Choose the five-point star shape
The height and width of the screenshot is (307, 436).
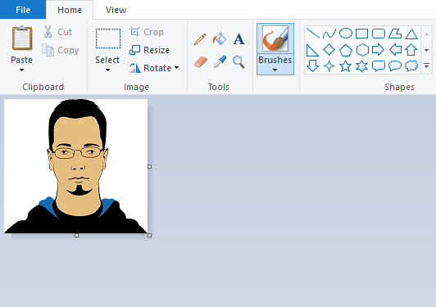tap(345, 66)
